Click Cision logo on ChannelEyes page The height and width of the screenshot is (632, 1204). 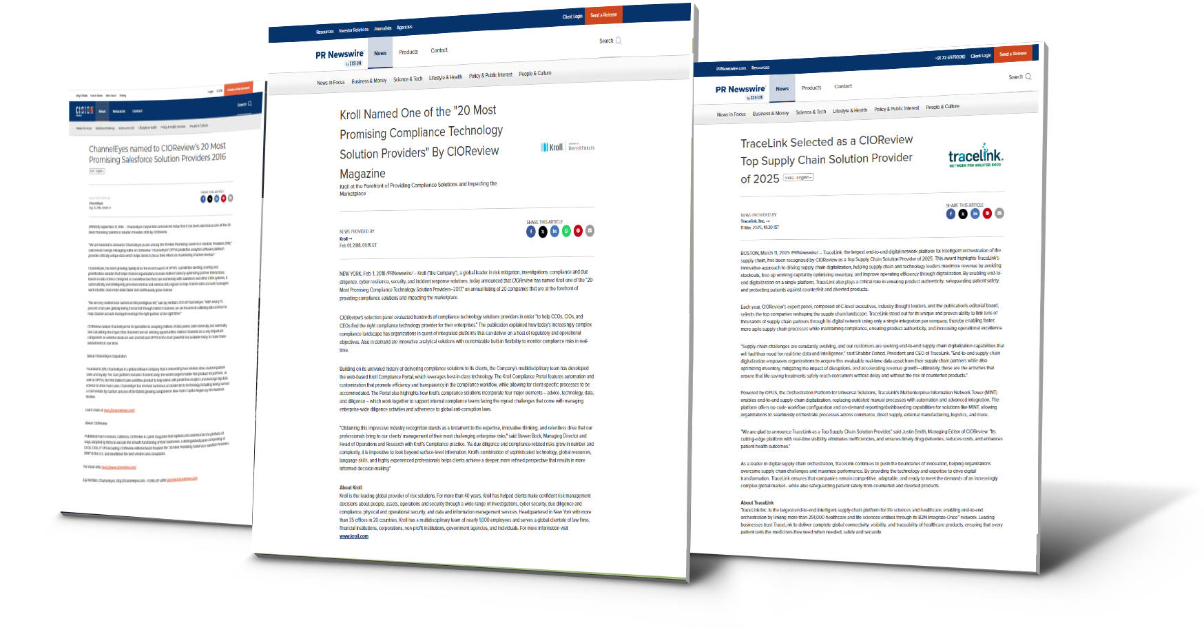(x=84, y=111)
